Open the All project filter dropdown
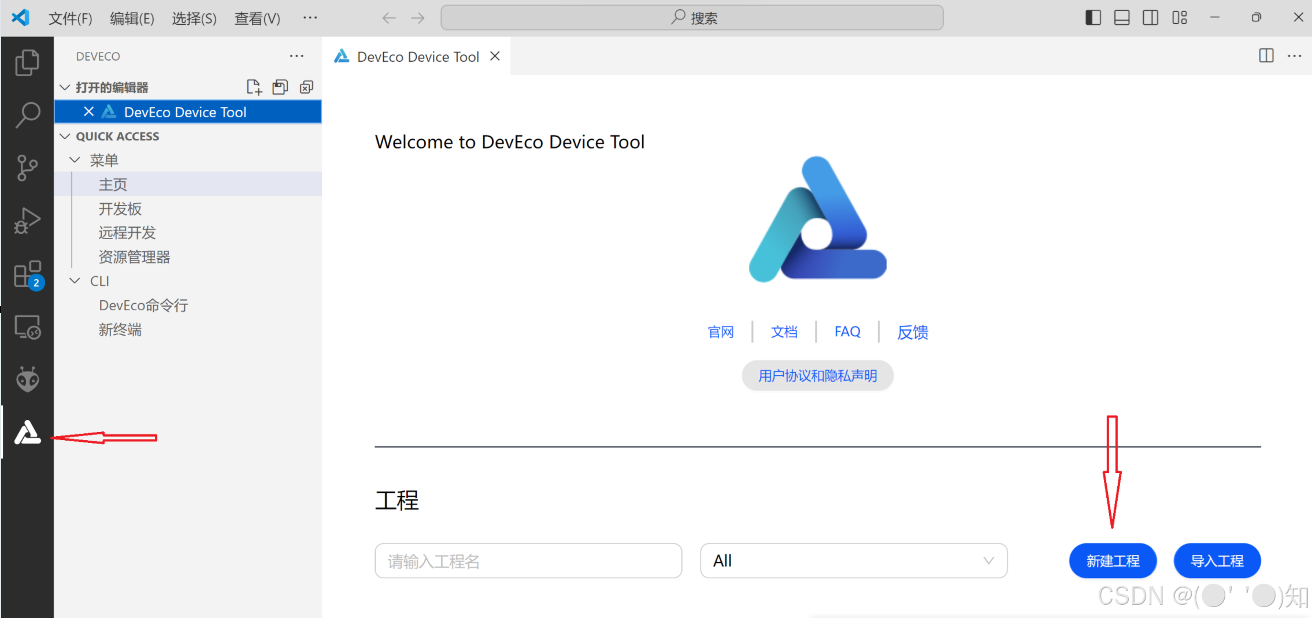The height and width of the screenshot is (618, 1312). [x=854, y=561]
